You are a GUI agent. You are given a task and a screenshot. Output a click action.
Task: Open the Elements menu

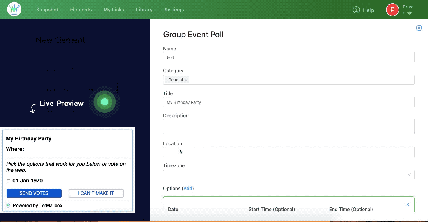tap(81, 10)
